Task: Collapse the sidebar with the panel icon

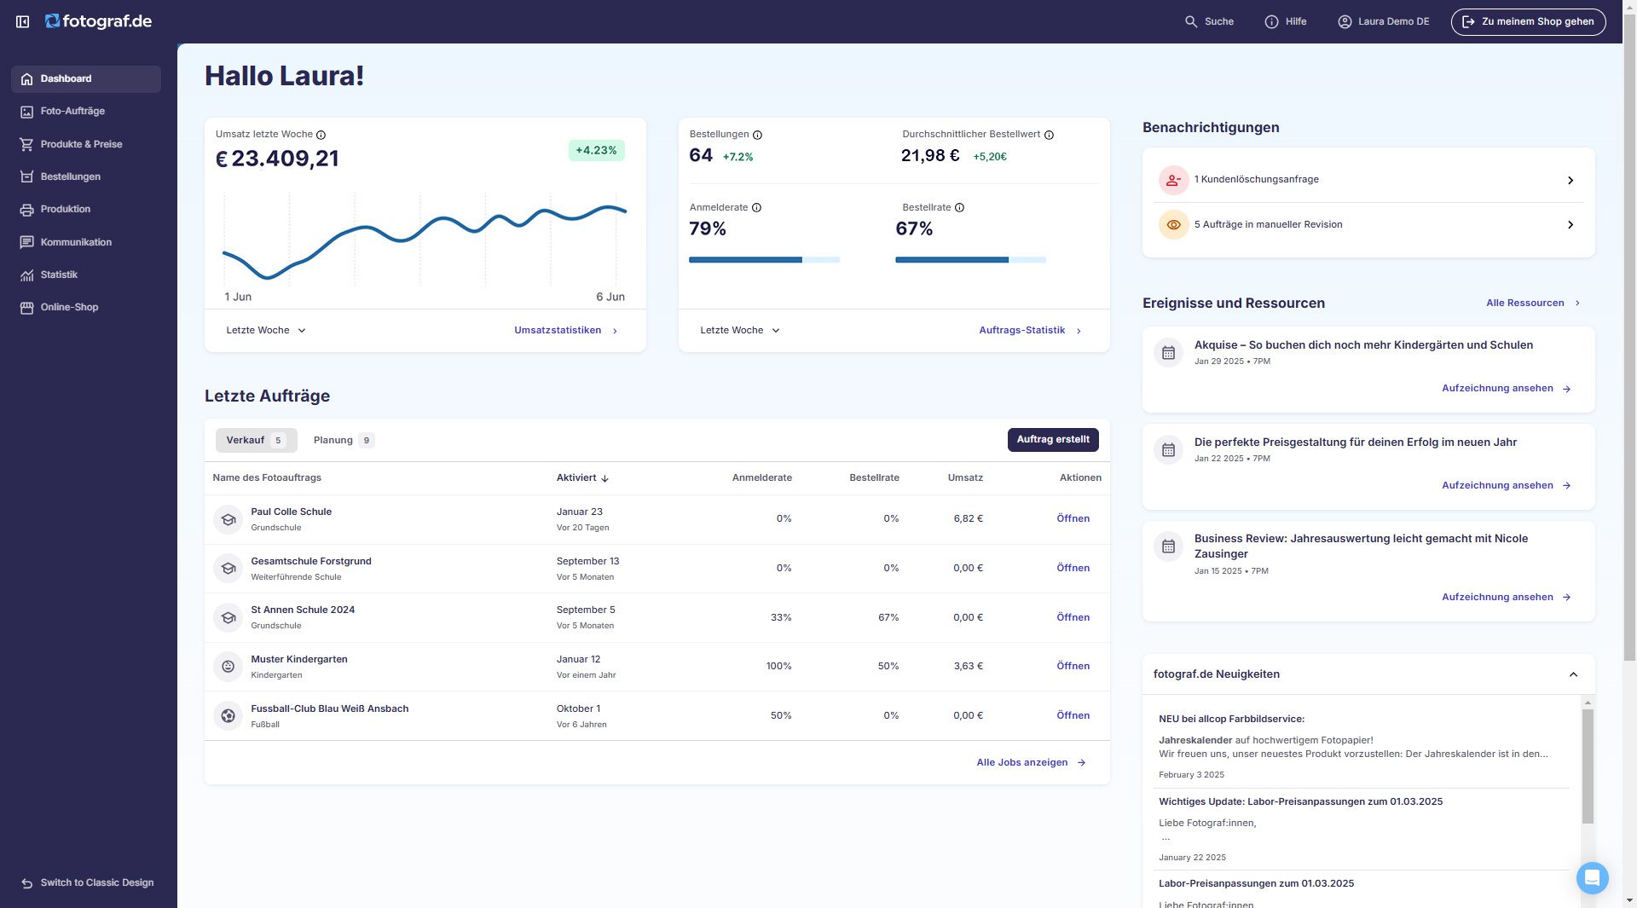Action: [x=23, y=21]
